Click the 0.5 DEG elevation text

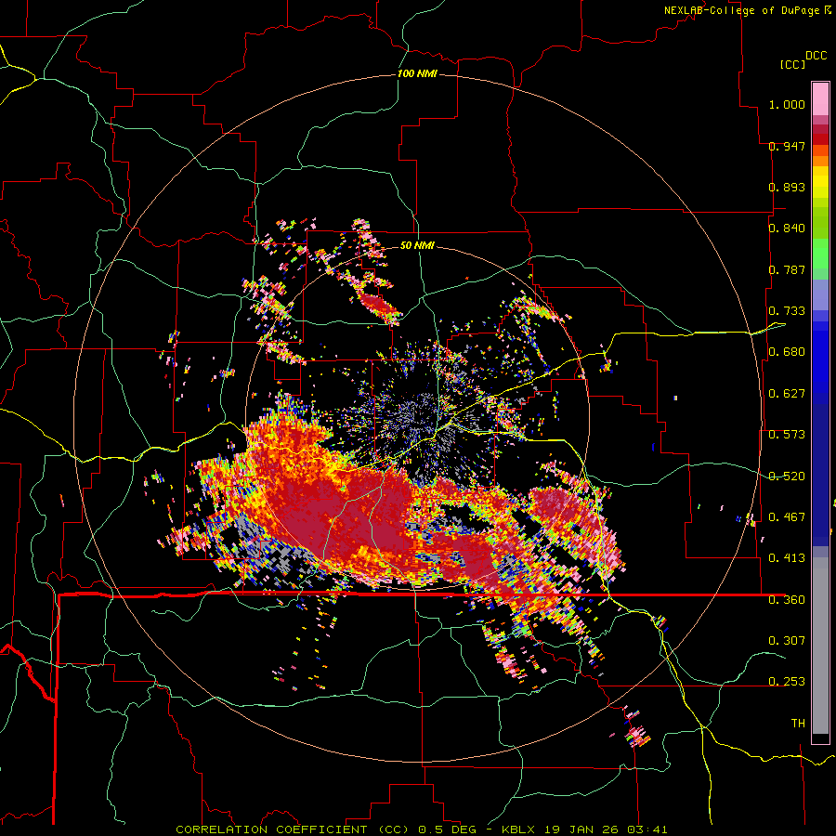(x=448, y=829)
